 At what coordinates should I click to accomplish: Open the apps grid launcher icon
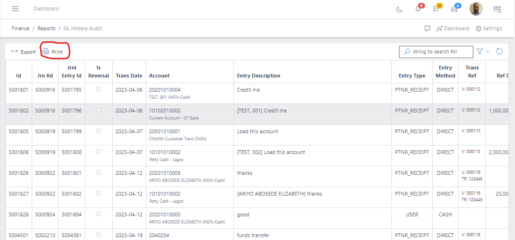point(497,9)
